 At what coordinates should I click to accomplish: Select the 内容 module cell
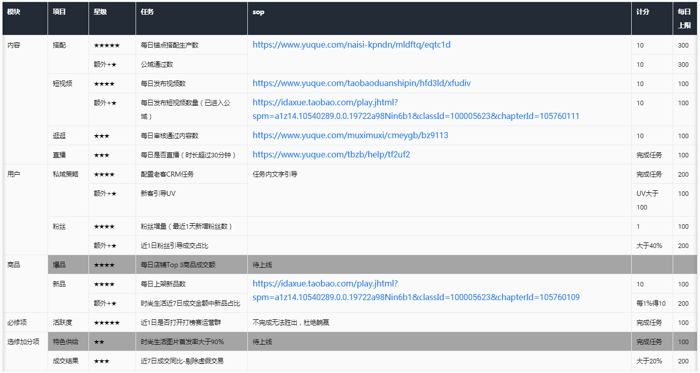point(10,45)
